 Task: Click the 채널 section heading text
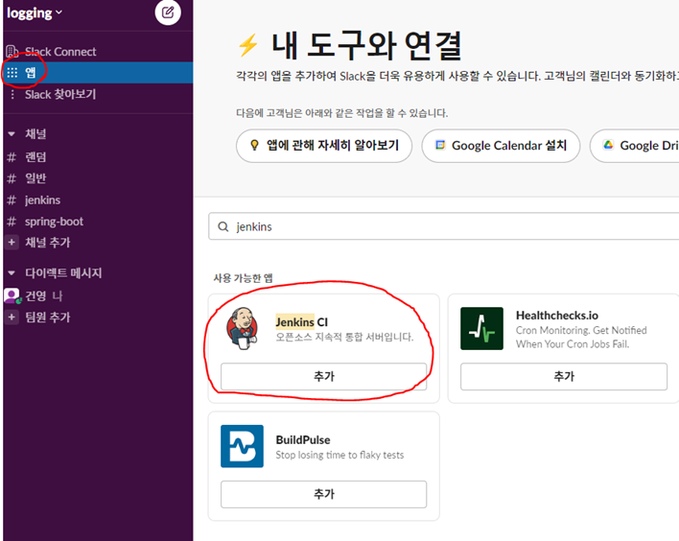[35, 134]
